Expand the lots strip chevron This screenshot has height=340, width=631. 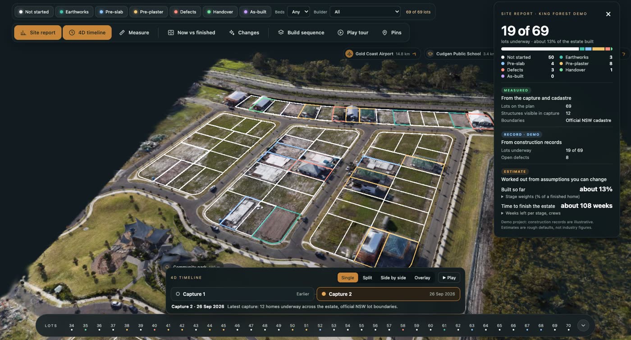point(583,325)
